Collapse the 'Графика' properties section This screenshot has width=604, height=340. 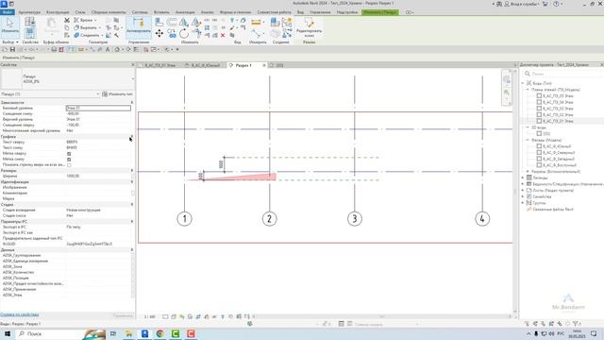click(132, 136)
